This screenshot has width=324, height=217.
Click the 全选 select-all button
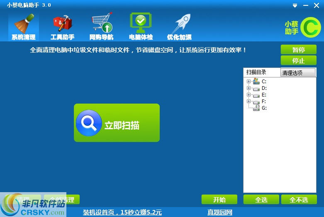click(x=261, y=200)
